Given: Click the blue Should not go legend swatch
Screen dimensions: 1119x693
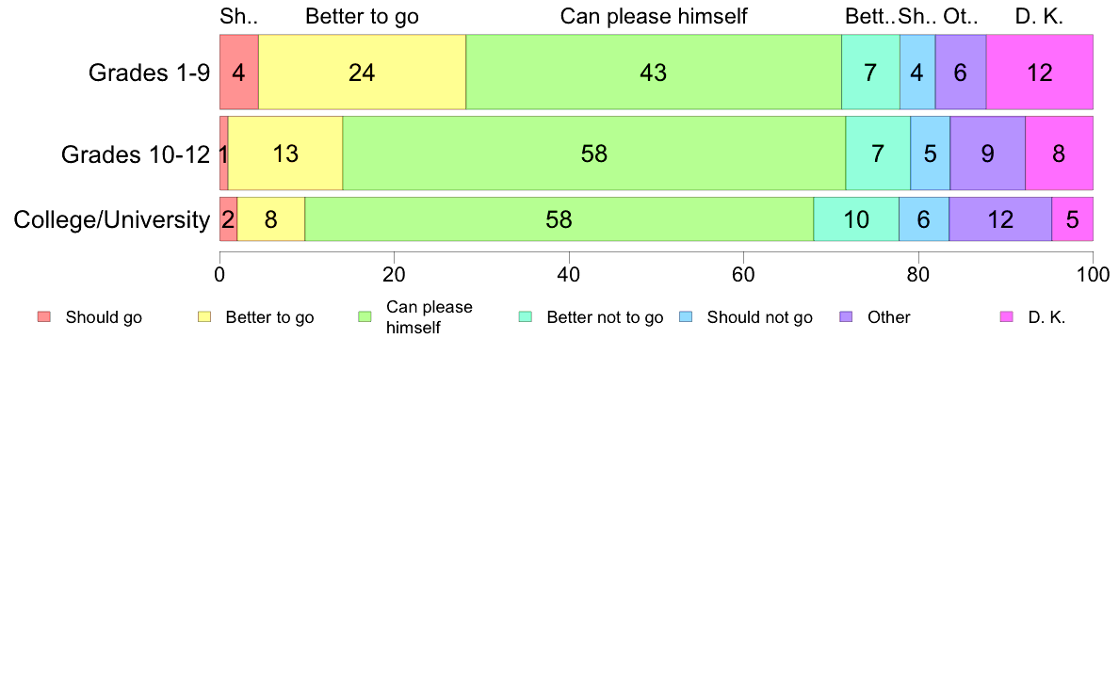Looking at the screenshot, I should coord(687,317).
